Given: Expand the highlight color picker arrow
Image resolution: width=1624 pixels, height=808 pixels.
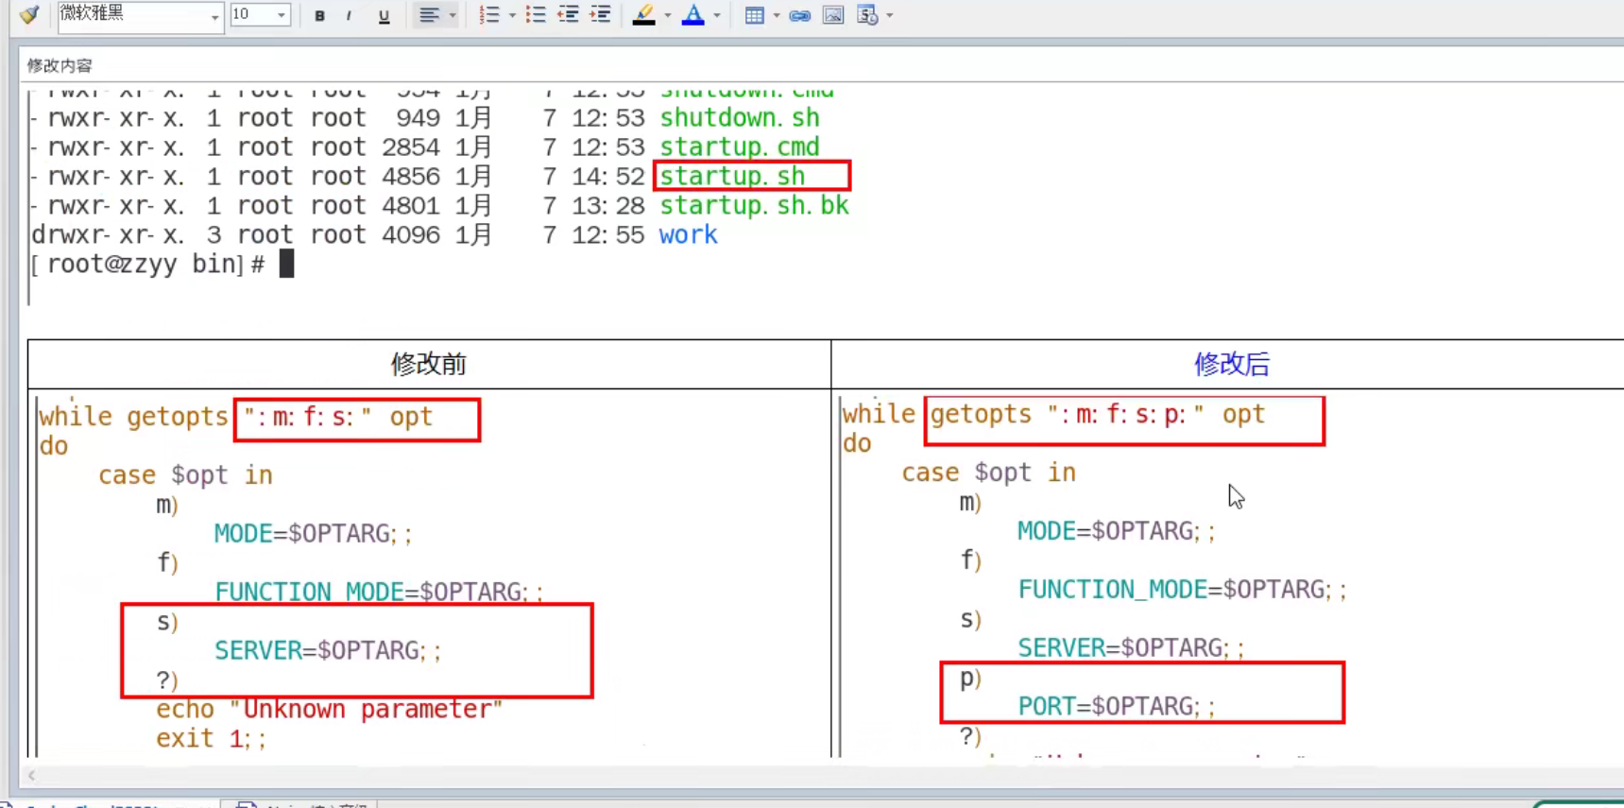Looking at the screenshot, I should pyautogui.click(x=668, y=16).
